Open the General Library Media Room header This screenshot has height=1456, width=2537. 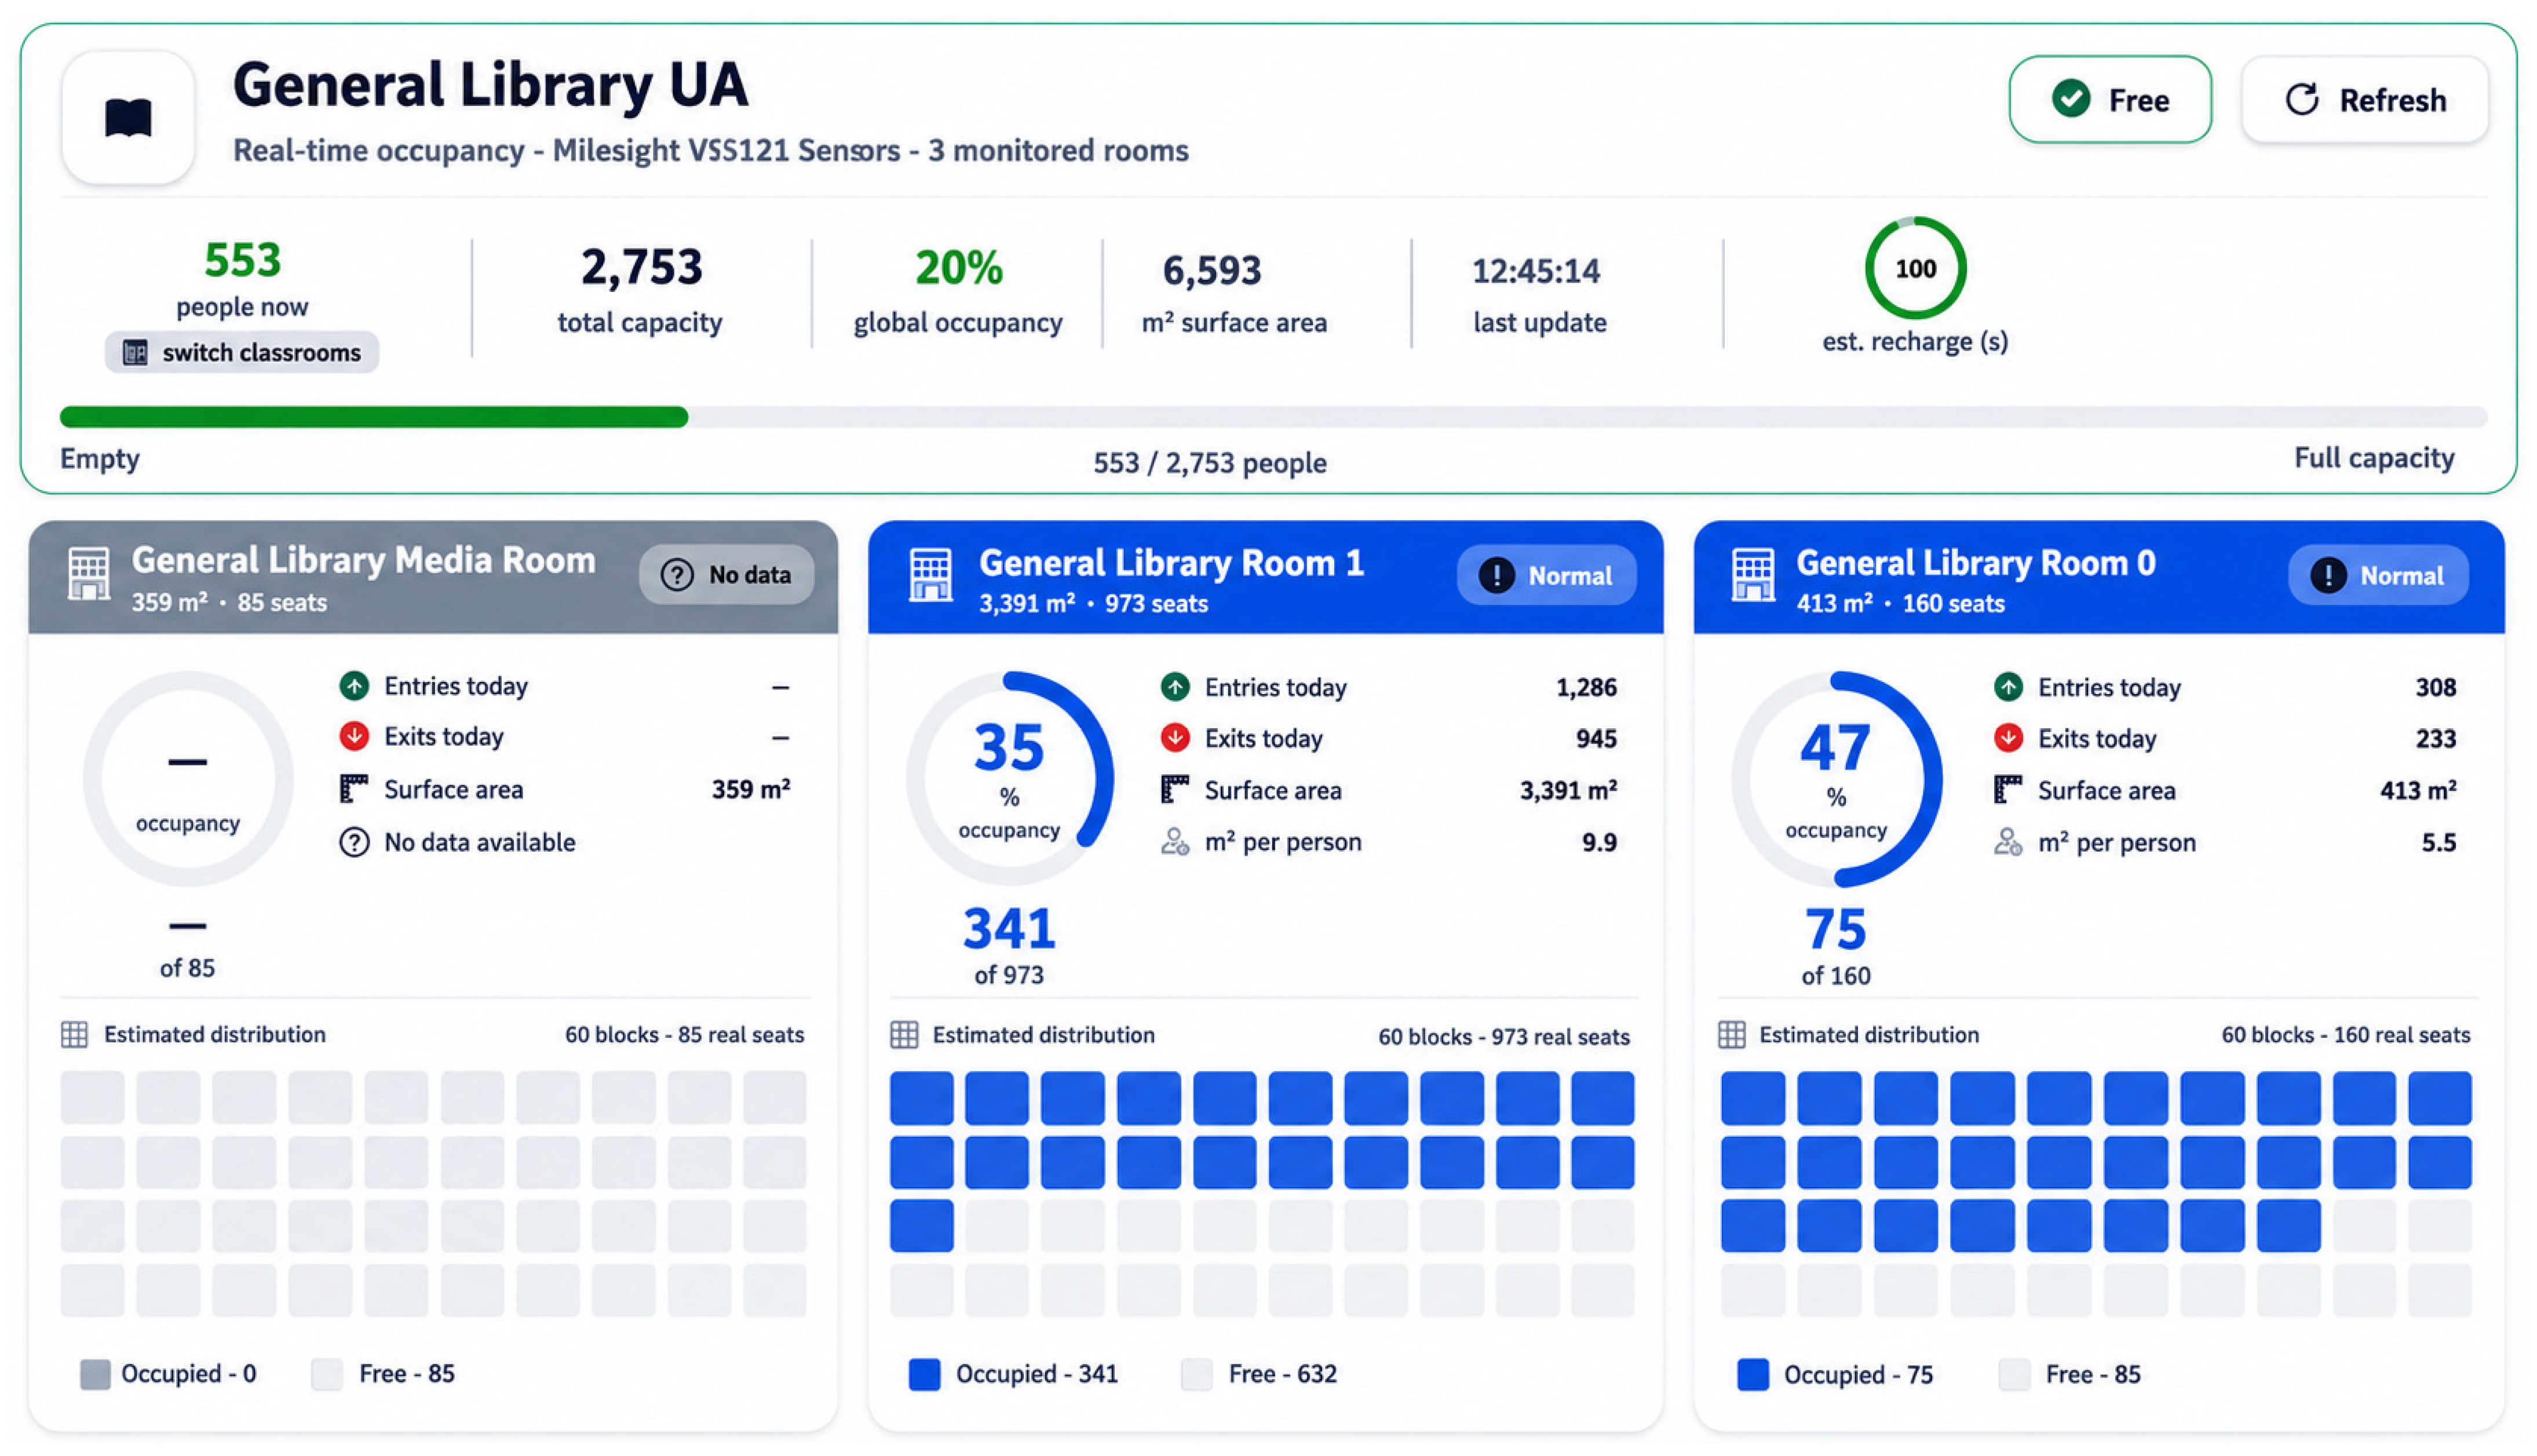point(433,577)
